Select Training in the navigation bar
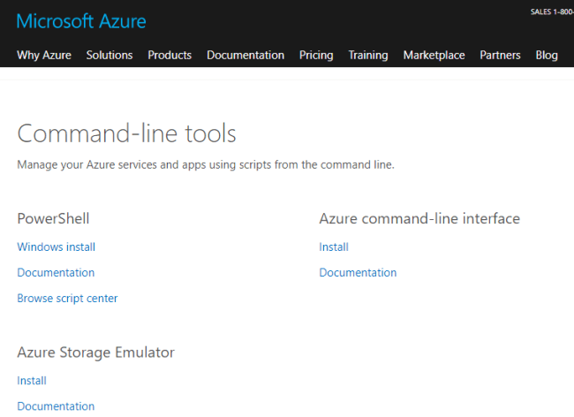Viewport: 574px width, 417px height. pos(368,55)
